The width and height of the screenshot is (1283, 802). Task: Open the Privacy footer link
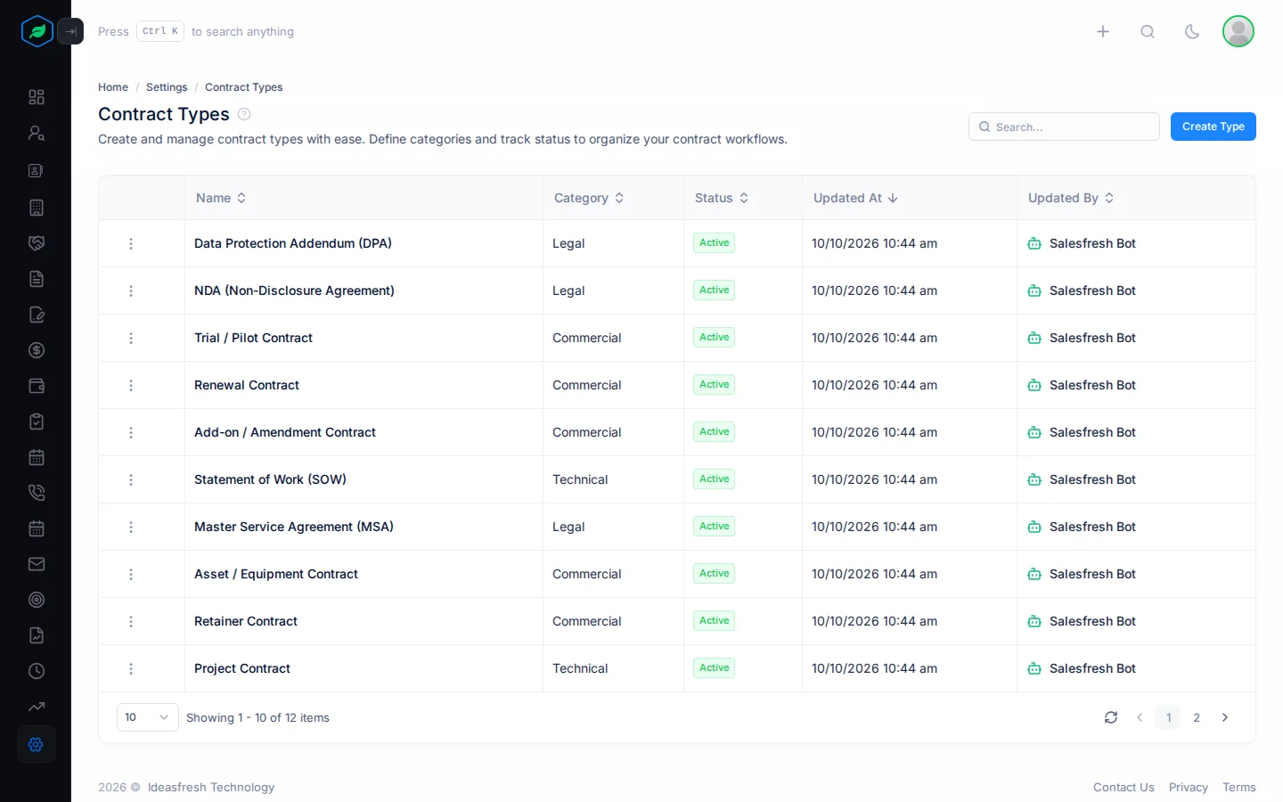(x=1189, y=787)
